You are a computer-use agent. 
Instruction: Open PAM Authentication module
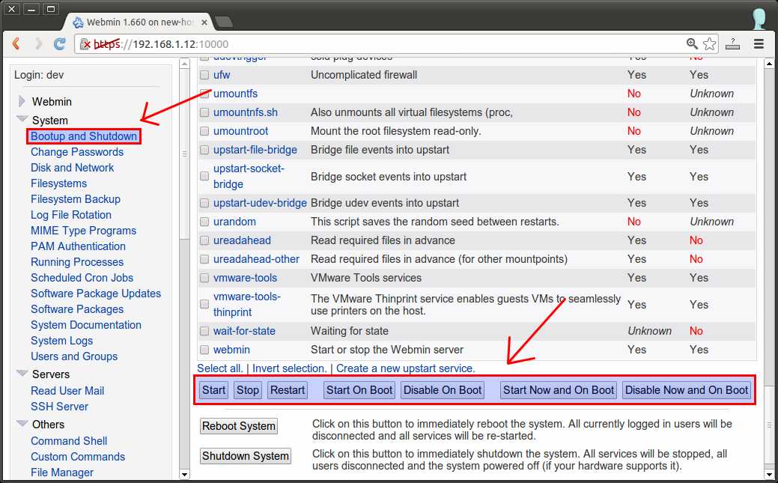(78, 246)
